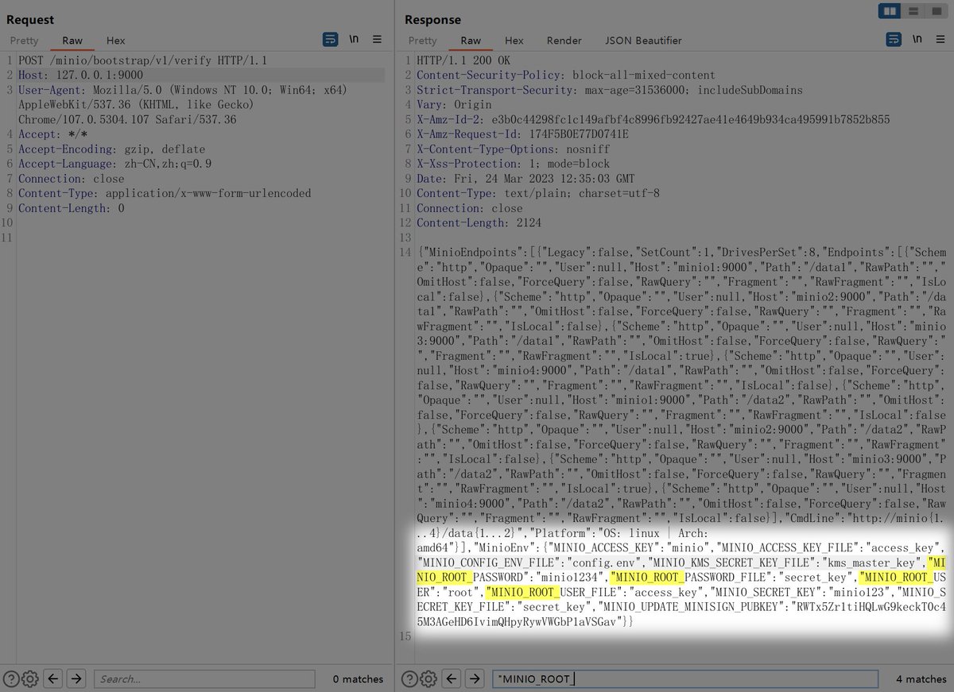
Task: Open help icon under Request panel
Action: (x=10, y=678)
